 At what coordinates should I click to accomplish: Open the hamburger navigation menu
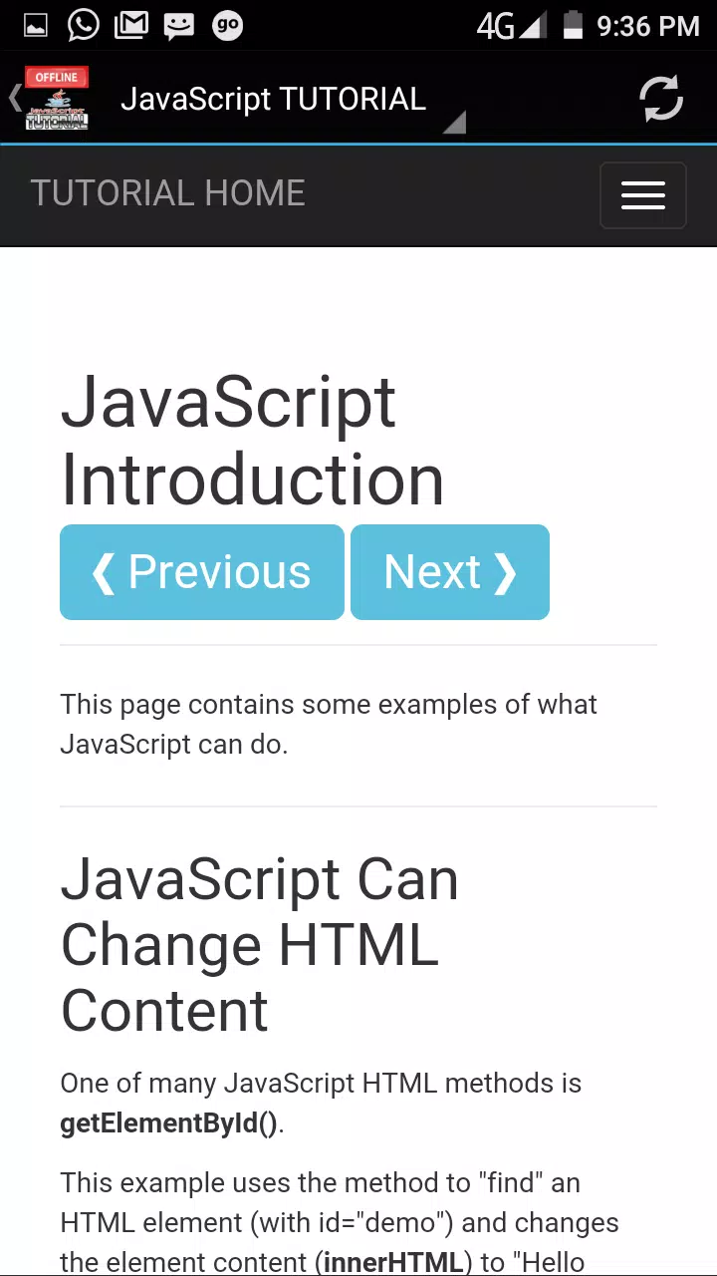tap(643, 195)
